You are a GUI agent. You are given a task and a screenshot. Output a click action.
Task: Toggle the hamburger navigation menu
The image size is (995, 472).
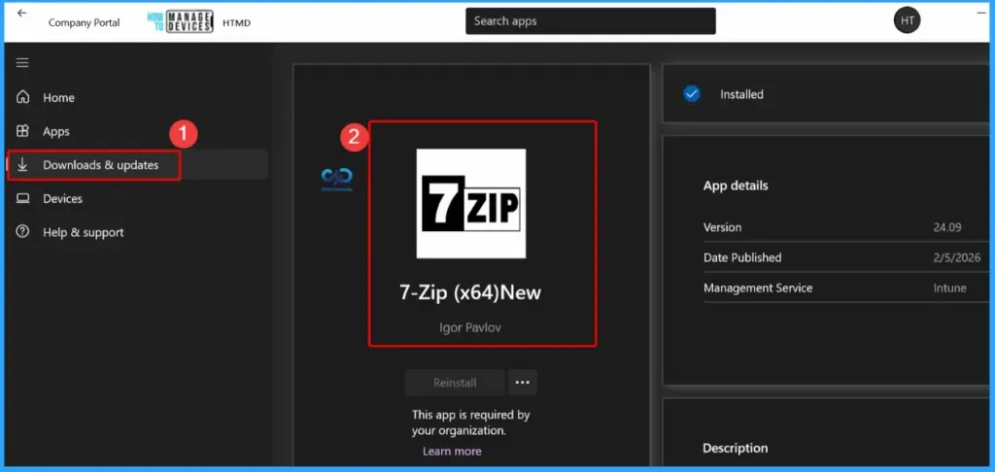pyautogui.click(x=22, y=63)
